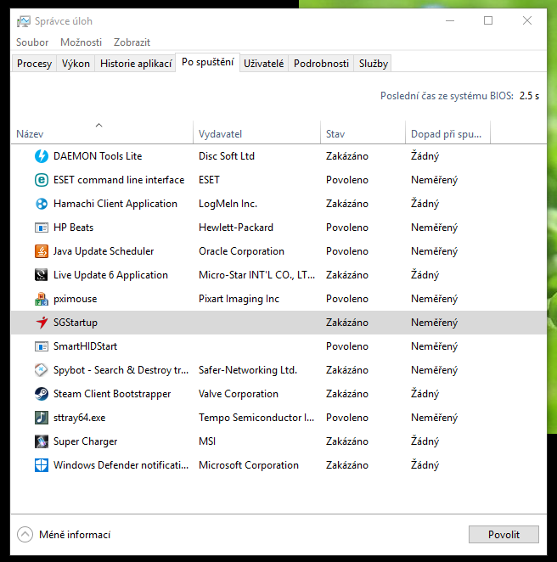The height and width of the screenshot is (562, 557).
Task: Click the Super Charger icon
Action: click(x=42, y=441)
